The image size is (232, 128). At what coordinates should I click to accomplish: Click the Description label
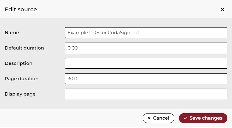coord(19,63)
